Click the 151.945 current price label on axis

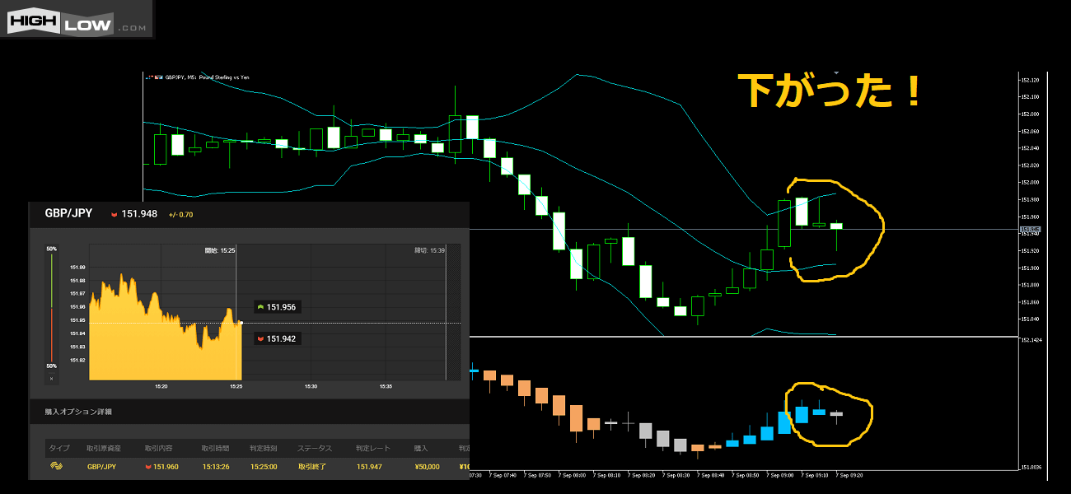(1030, 230)
